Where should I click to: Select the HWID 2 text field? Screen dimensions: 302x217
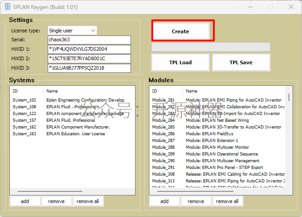tap(89, 58)
